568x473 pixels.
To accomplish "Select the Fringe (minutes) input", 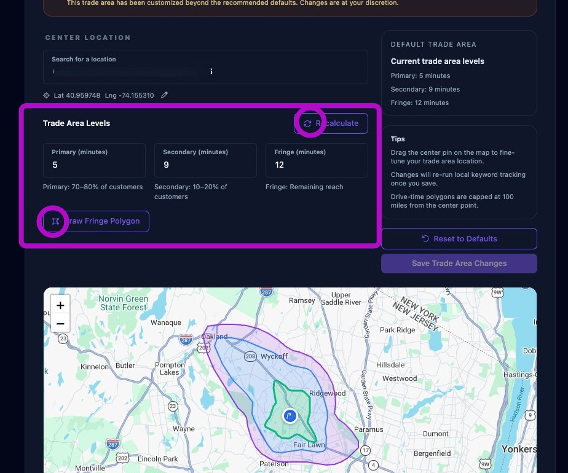I will (x=317, y=160).
